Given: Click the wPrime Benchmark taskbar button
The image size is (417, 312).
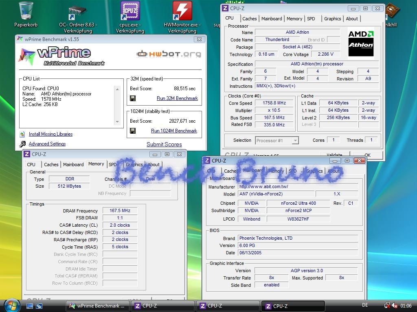Looking at the screenshot, I should pos(97,306).
